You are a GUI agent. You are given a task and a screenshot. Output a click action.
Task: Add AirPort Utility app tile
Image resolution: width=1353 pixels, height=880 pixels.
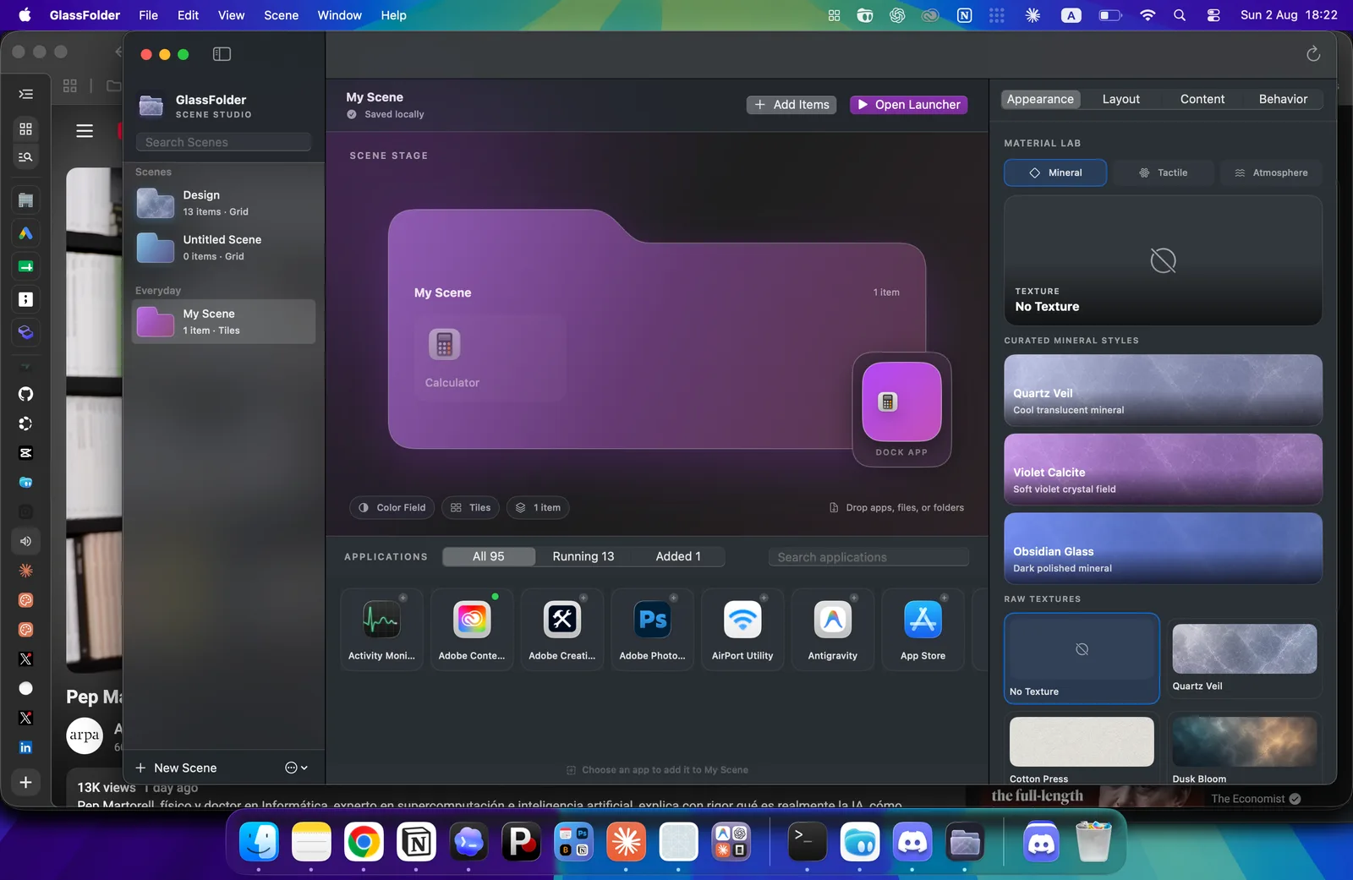pyautogui.click(x=742, y=630)
